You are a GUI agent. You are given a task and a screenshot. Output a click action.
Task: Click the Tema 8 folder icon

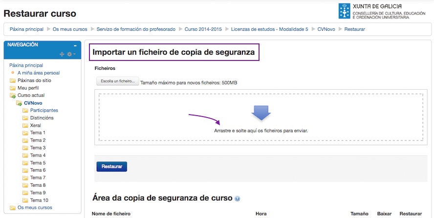point(25,185)
